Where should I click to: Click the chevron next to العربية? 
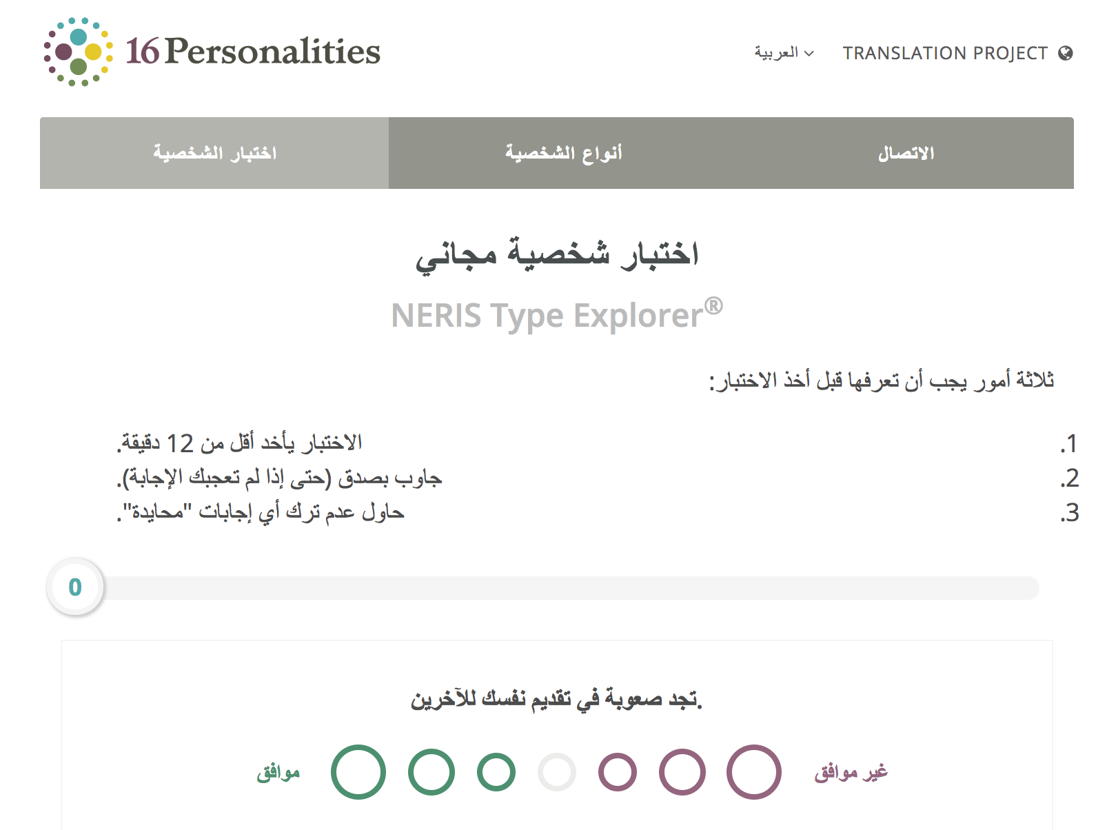(809, 53)
